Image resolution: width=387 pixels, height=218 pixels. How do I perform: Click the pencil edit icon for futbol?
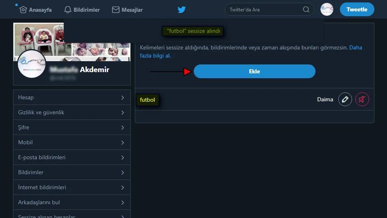(345, 99)
